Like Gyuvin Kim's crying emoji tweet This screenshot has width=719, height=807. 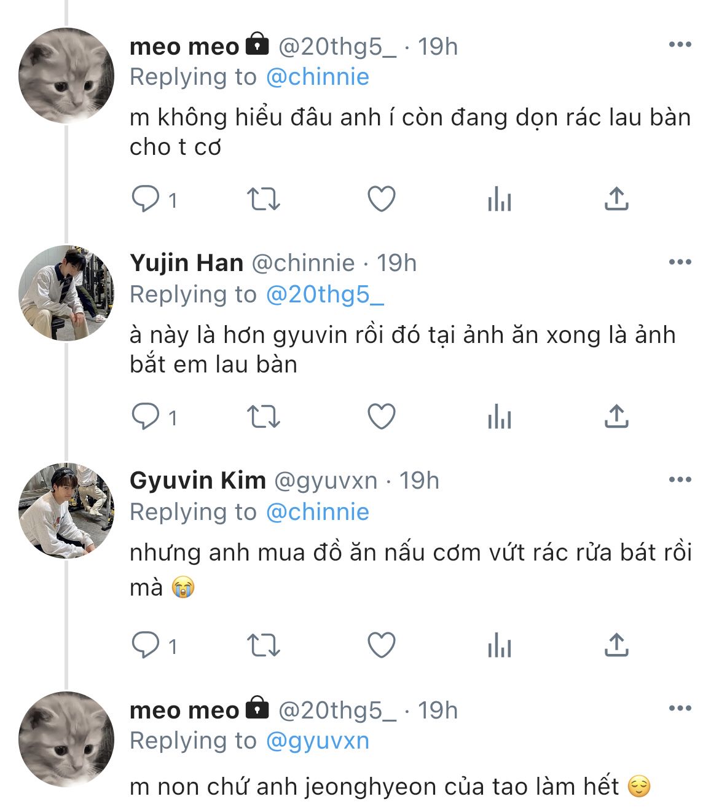(381, 645)
